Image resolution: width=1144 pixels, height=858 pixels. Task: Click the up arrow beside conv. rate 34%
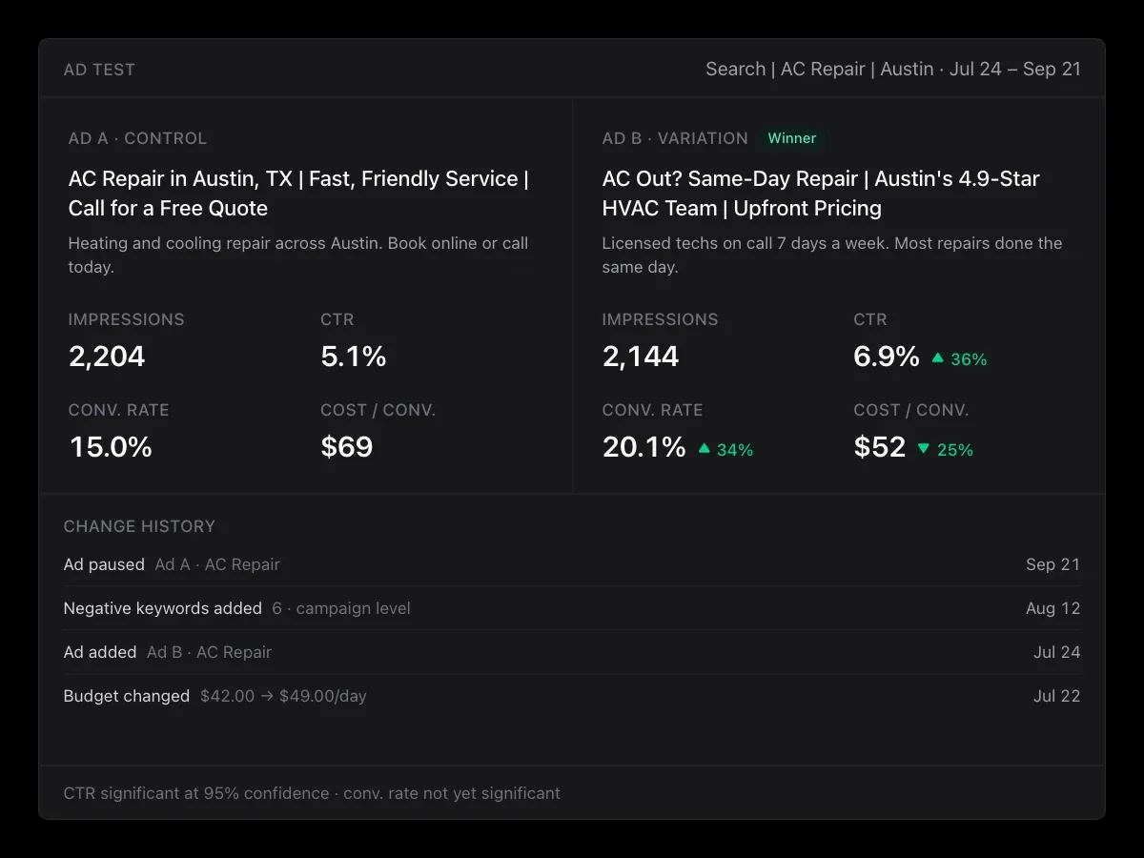[x=704, y=449]
